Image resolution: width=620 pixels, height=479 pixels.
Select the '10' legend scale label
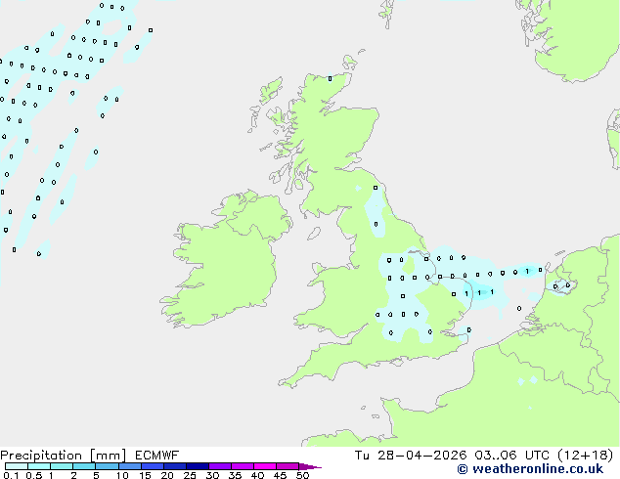pyautogui.click(x=122, y=475)
